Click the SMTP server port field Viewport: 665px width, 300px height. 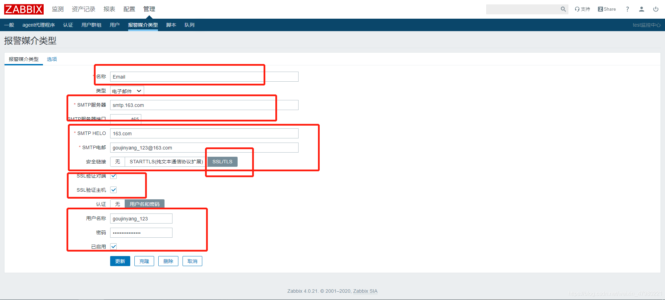[x=126, y=119]
